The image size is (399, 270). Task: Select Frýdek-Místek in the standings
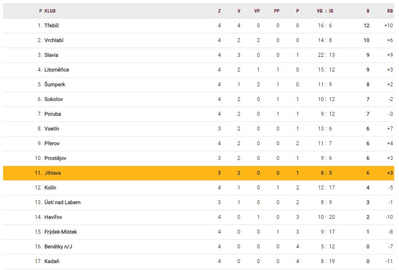point(60,232)
